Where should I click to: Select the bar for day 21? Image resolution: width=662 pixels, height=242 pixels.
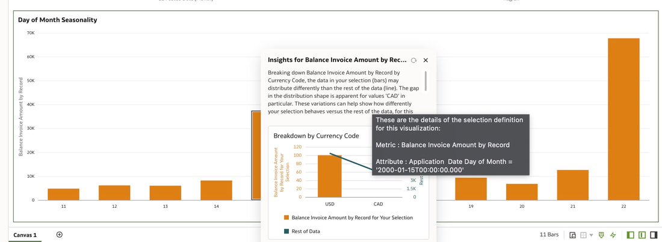click(x=572, y=185)
